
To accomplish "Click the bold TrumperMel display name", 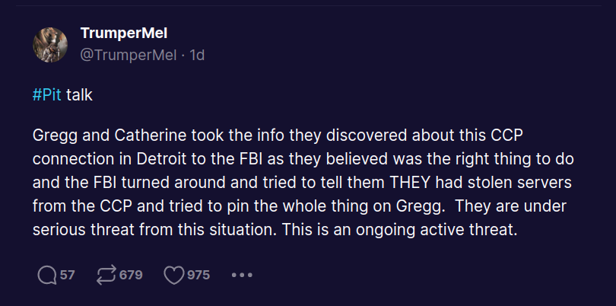I will click(122, 33).
